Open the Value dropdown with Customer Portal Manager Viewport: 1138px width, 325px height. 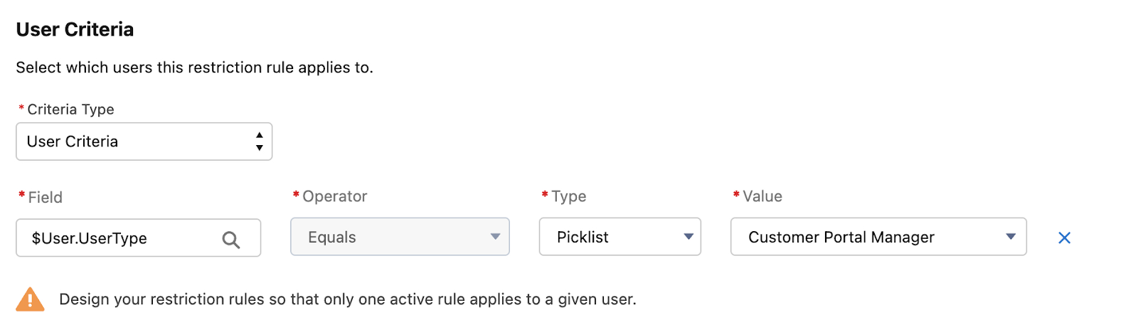(878, 237)
